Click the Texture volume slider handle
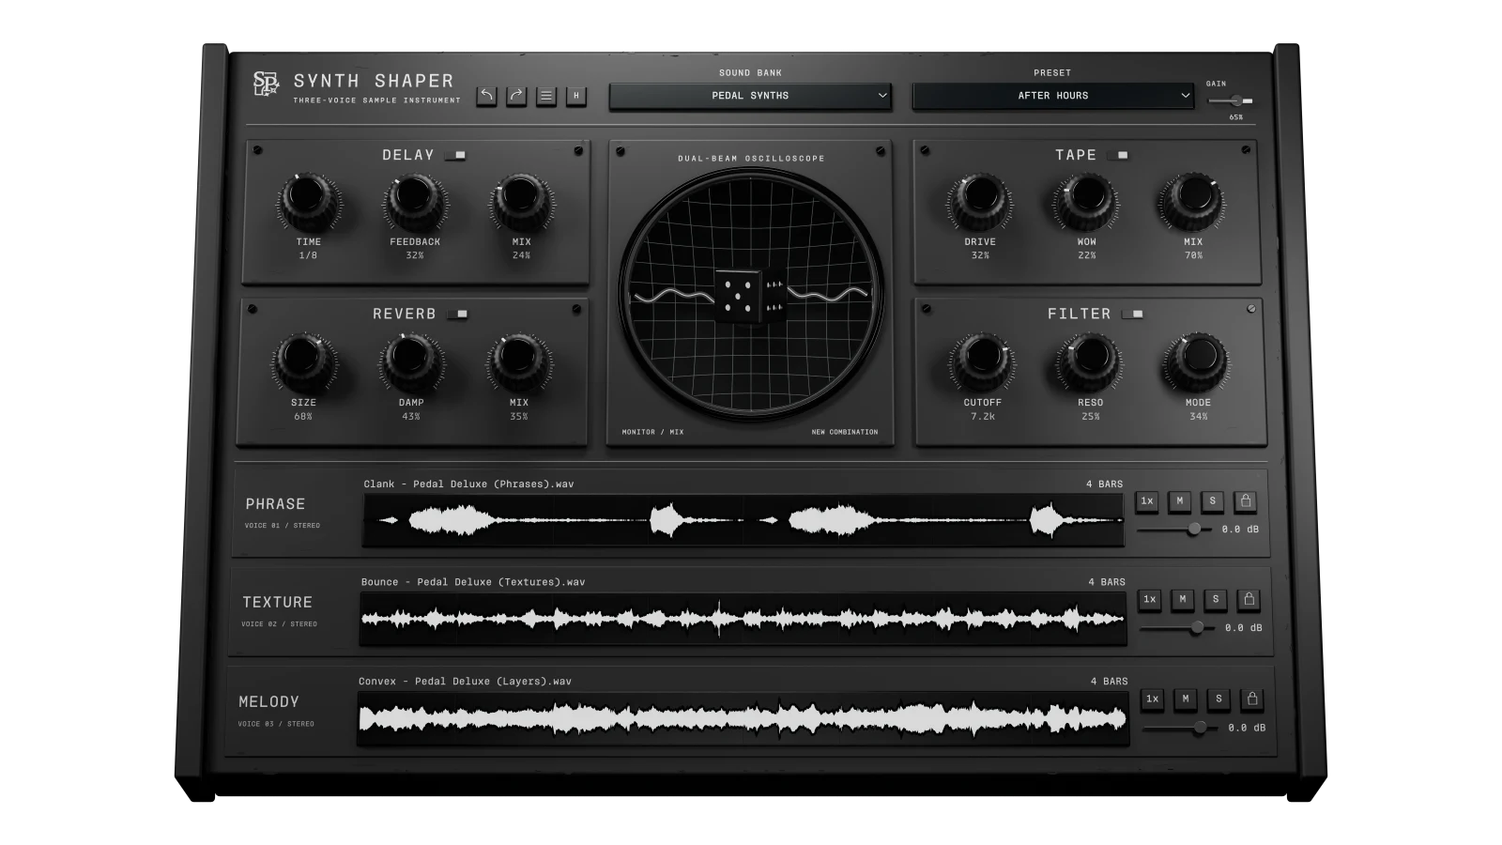This screenshot has width=1502, height=845. (1196, 627)
